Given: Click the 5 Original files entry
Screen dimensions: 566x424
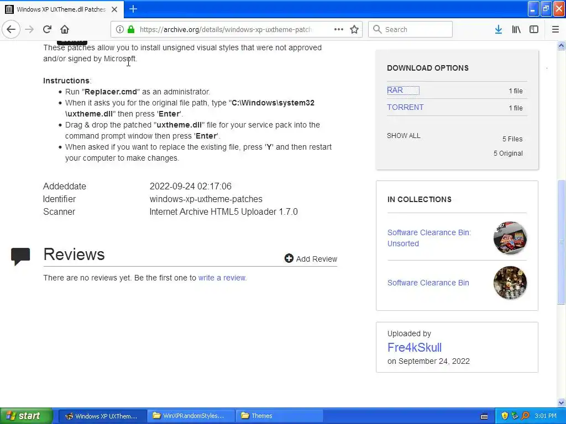Looking at the screenshot, I should click(x=509, y=153).
